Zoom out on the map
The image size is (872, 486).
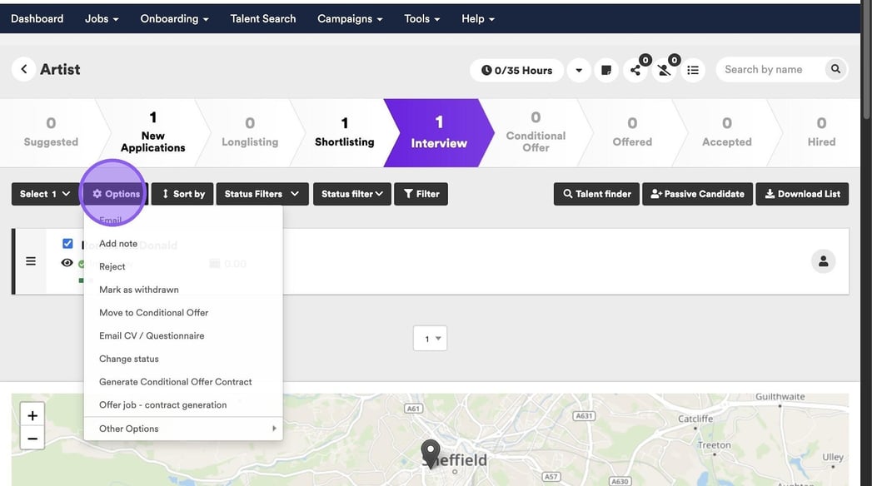(32, 438)
